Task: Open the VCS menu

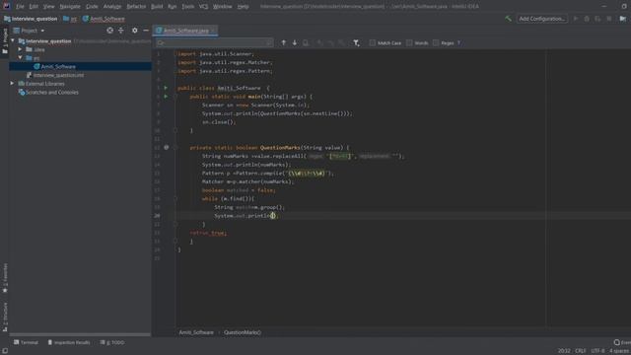Action: tap(203, 7)
